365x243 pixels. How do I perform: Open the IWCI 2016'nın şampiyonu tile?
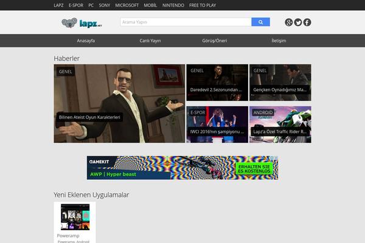pos(217,125)
